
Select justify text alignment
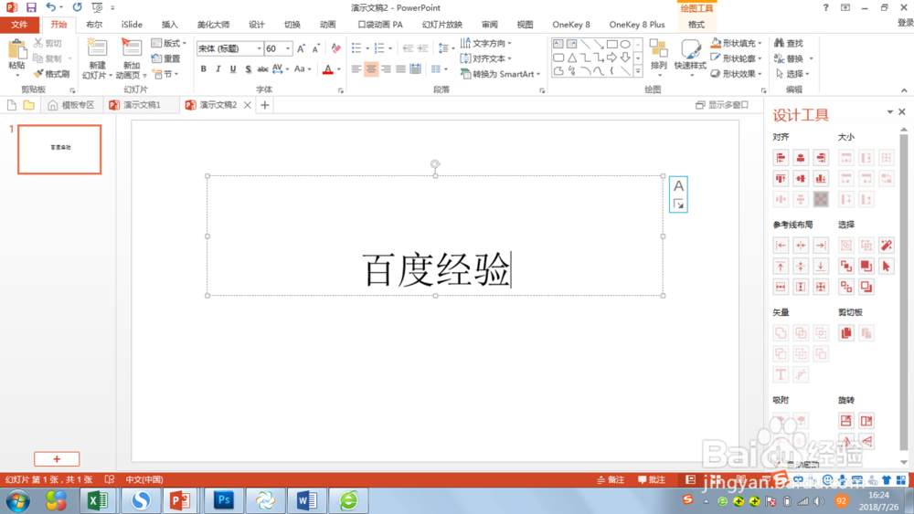[x=400, y=68]
